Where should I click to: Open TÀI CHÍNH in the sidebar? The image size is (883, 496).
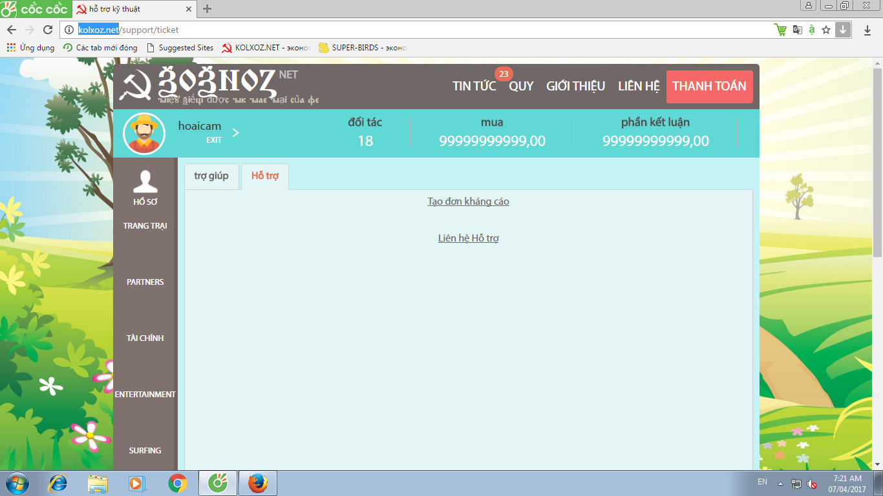tap(145, 338)
